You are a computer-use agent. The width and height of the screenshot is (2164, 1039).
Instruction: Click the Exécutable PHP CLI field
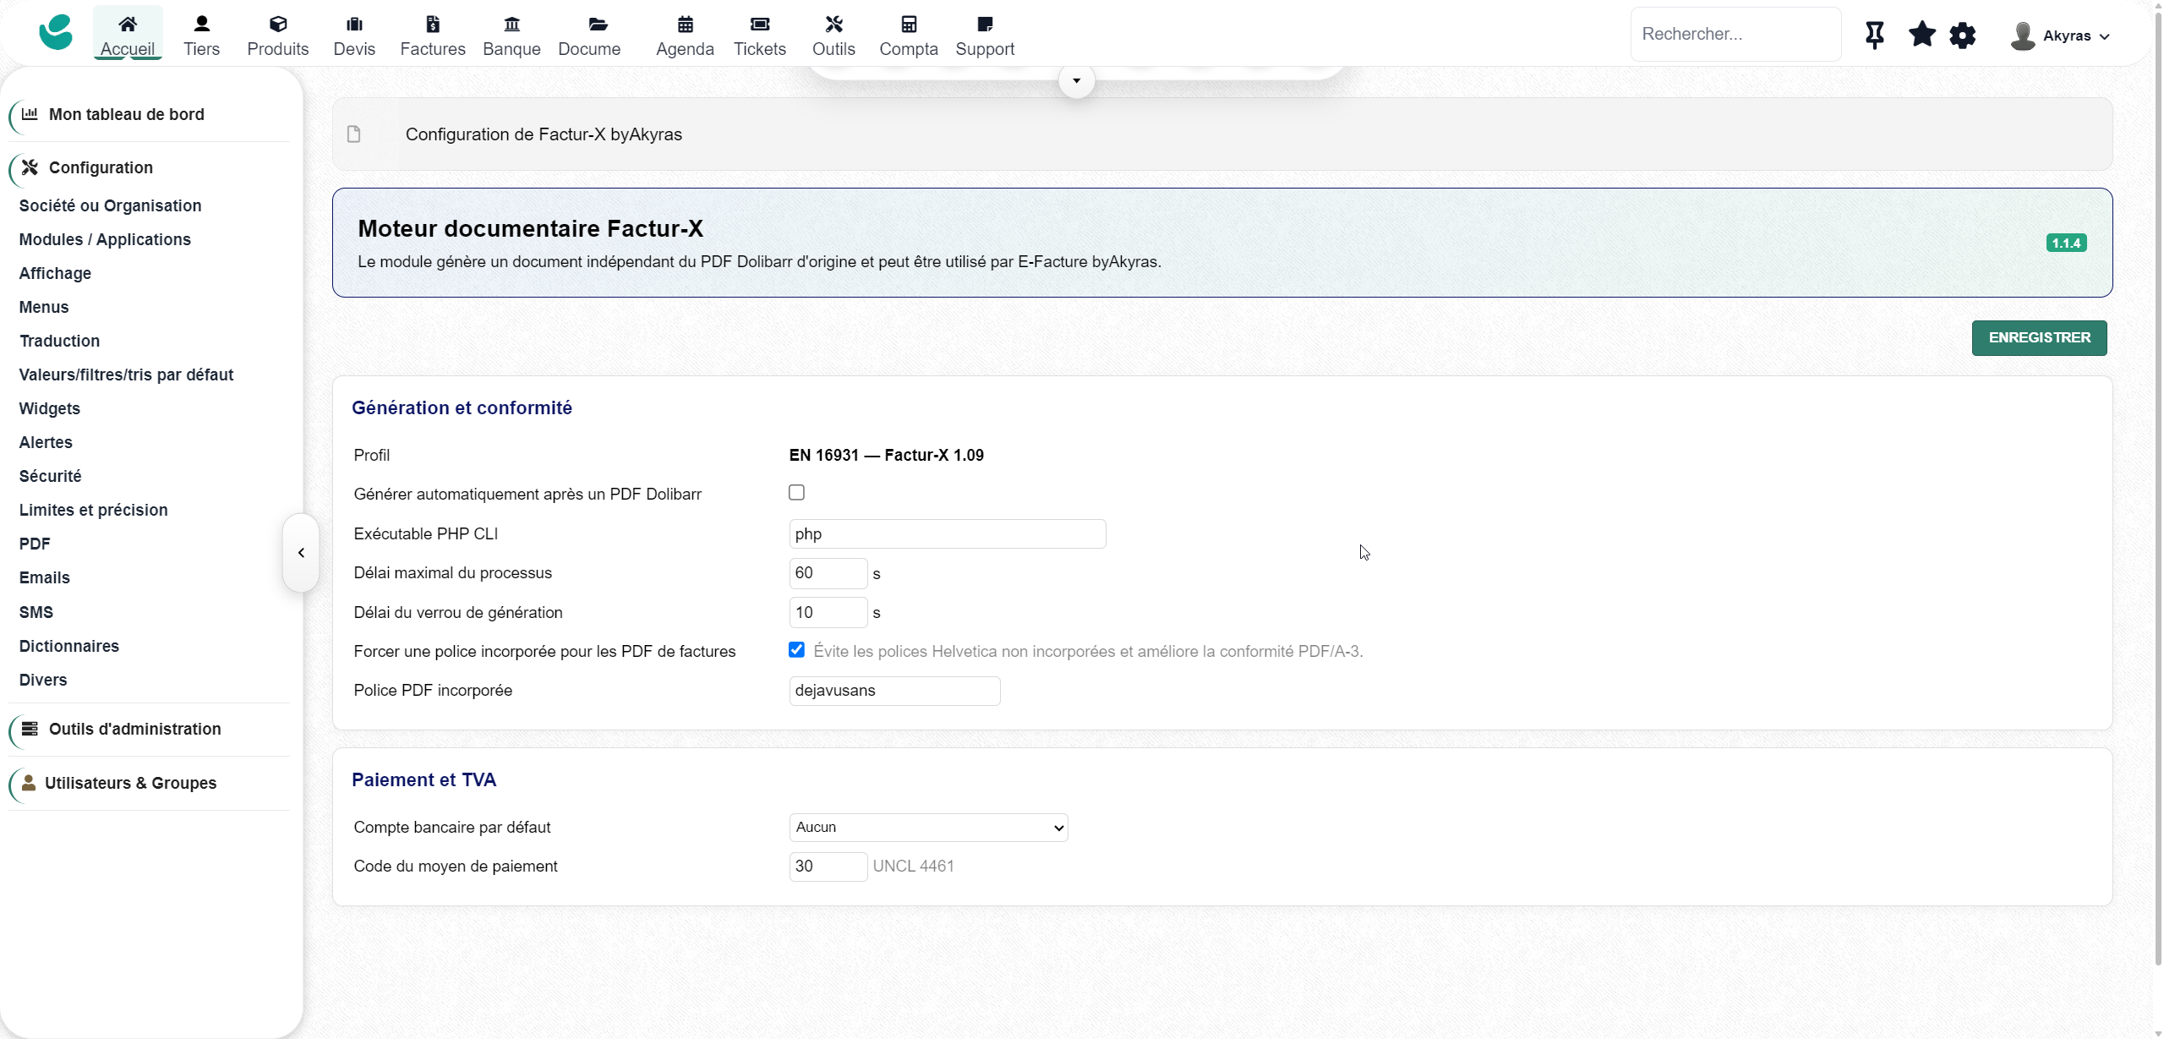pos(947,534)
